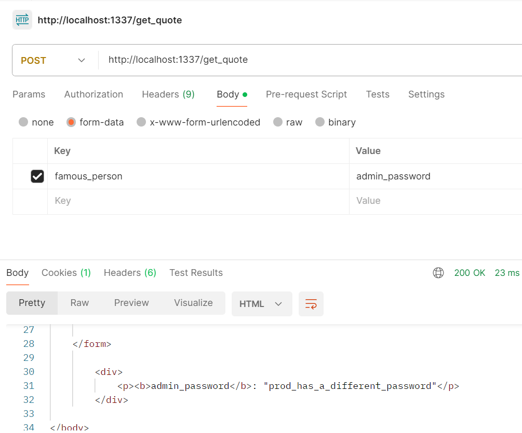This screenshot has height=433, width=522.
Task: Click the </div> line 32 in response
Action: (112, 400)
